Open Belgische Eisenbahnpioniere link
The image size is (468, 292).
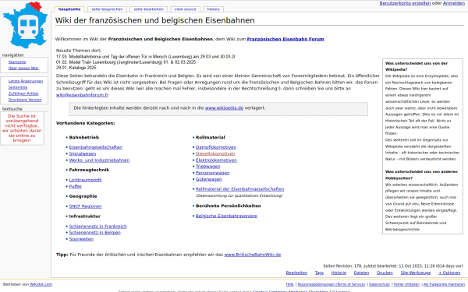click(x=226, y=216)
